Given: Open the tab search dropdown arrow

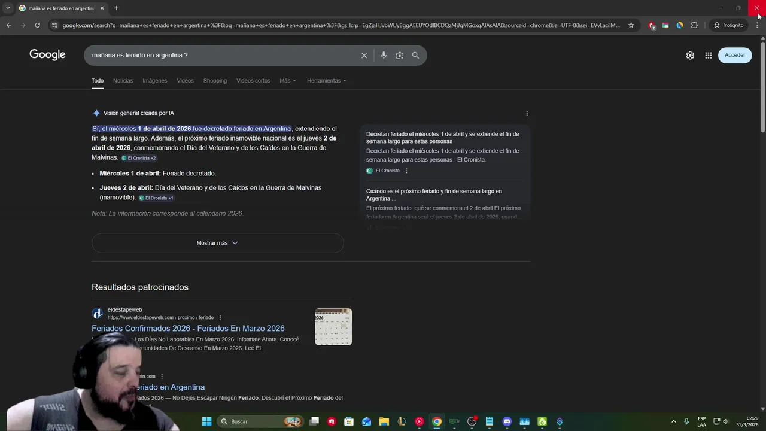Looking at the screenshot, I should [8, 8].
